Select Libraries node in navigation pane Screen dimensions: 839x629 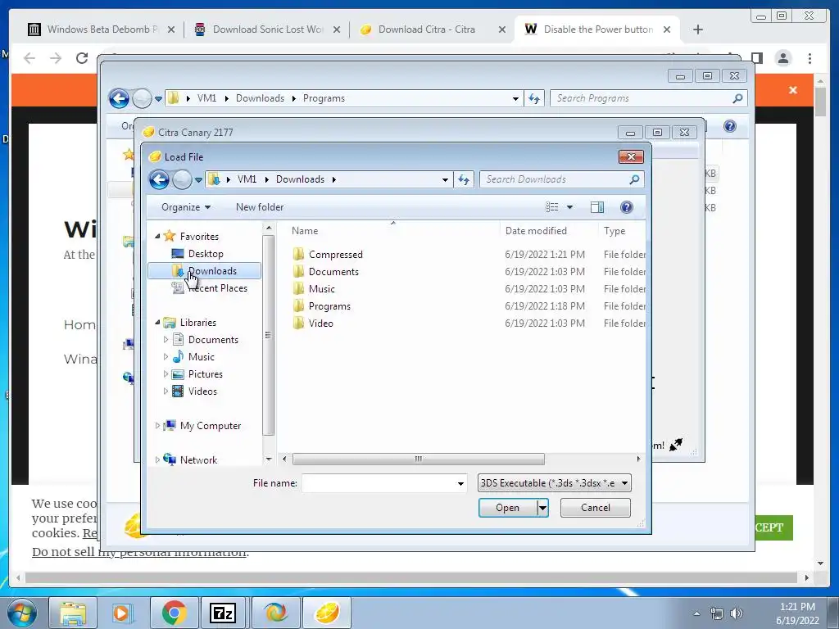coord(197,323)
